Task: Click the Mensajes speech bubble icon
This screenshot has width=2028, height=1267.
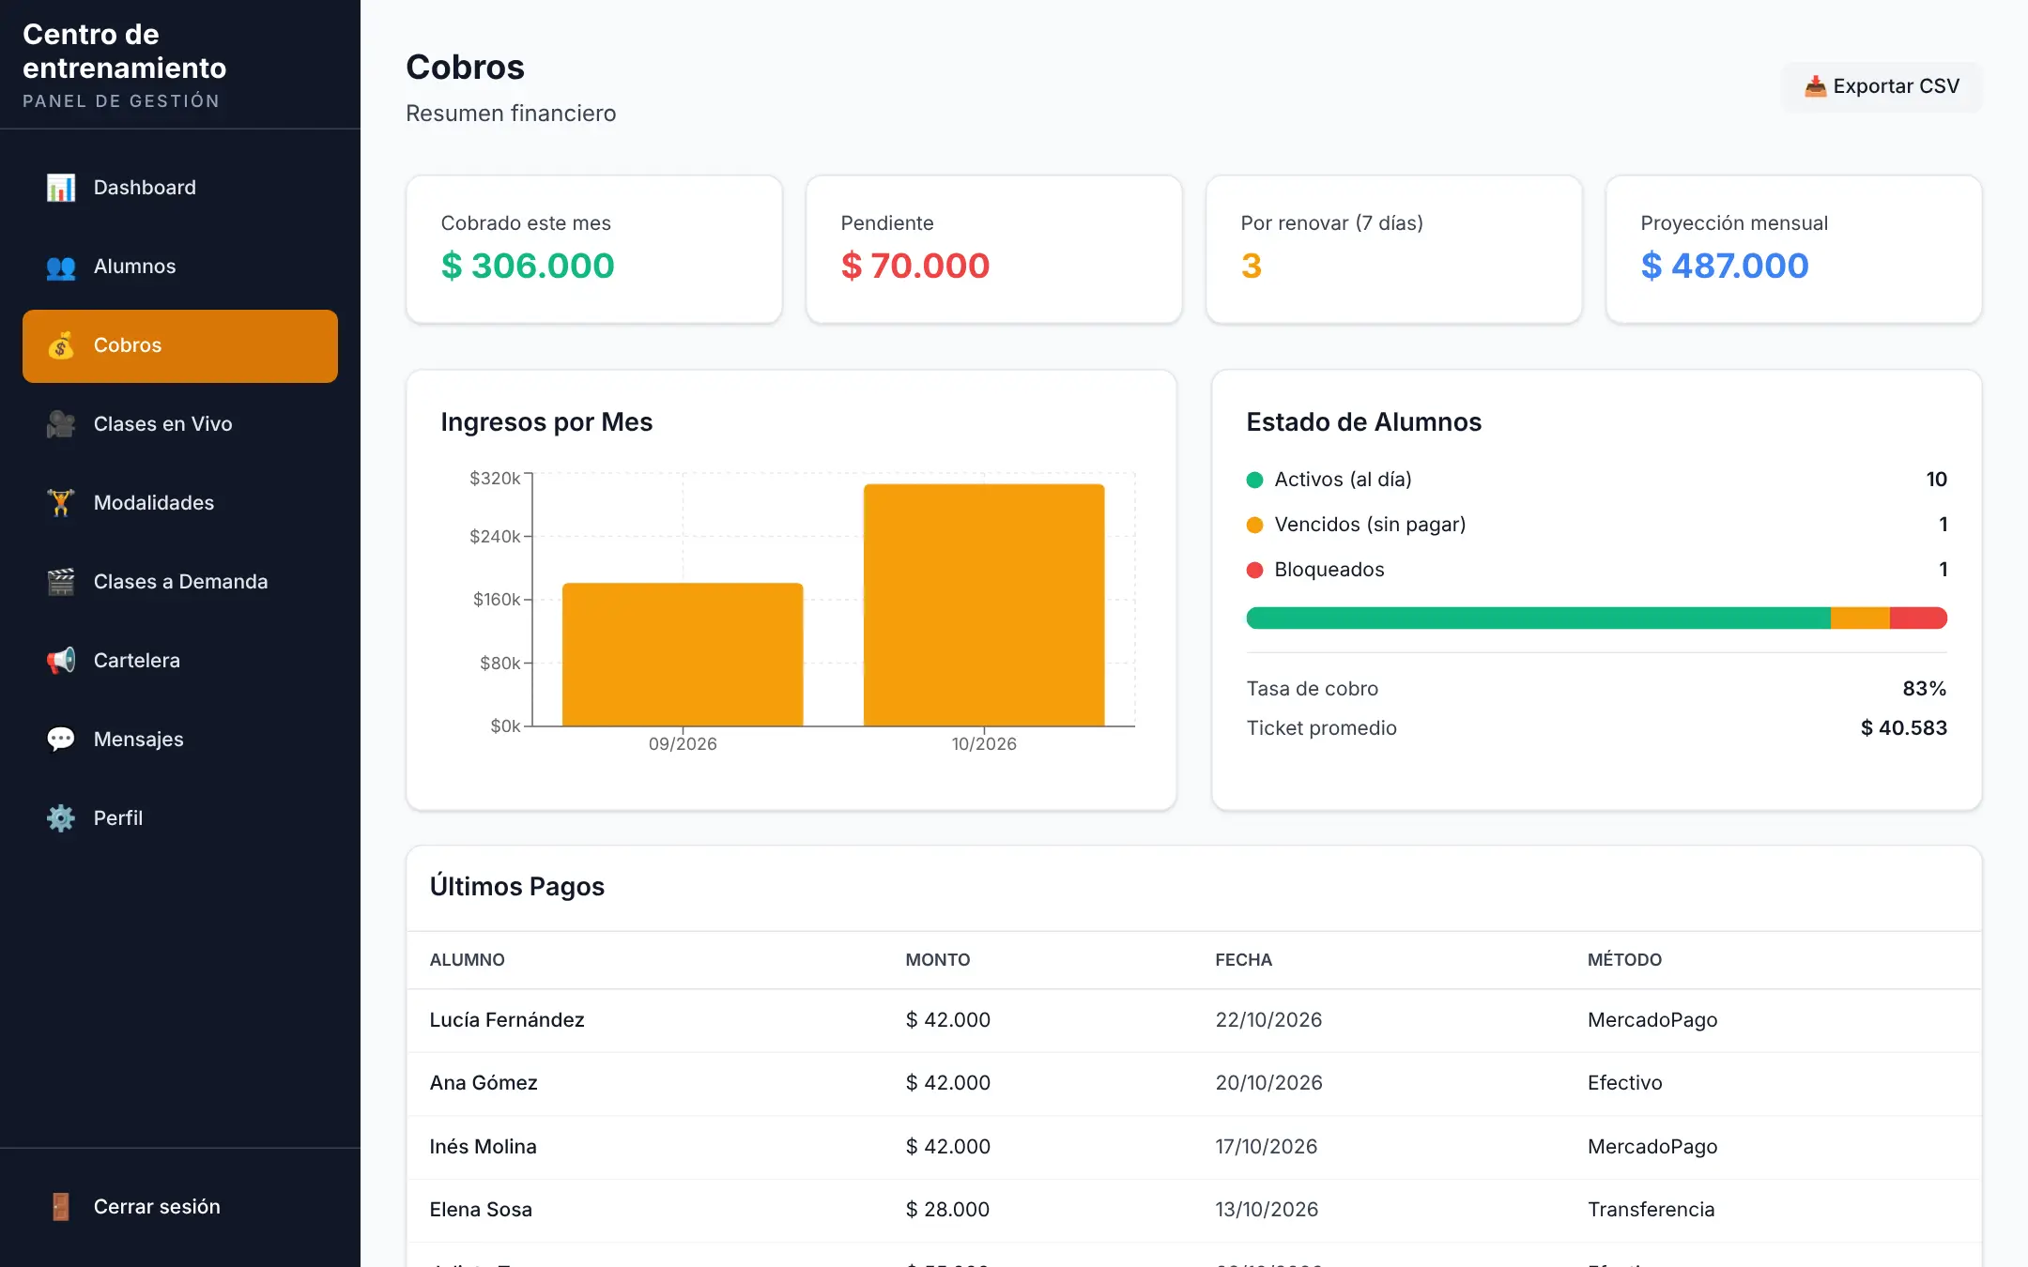Action: tap(61, 740)
